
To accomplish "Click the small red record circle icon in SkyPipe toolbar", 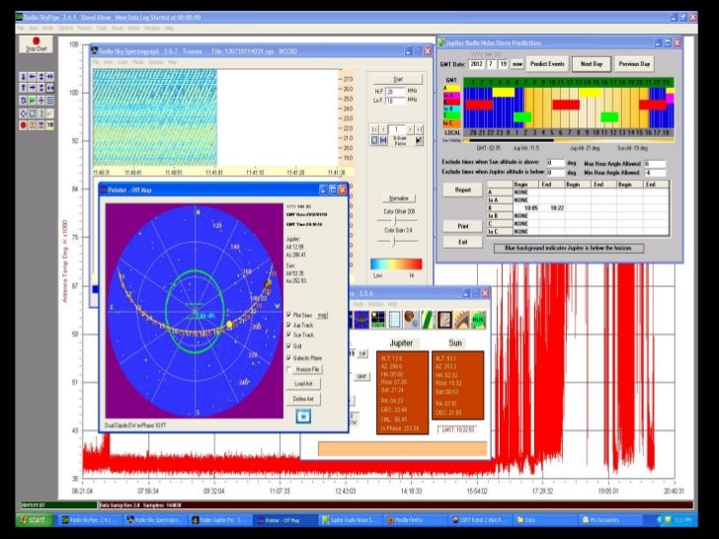I will [23, 124].
